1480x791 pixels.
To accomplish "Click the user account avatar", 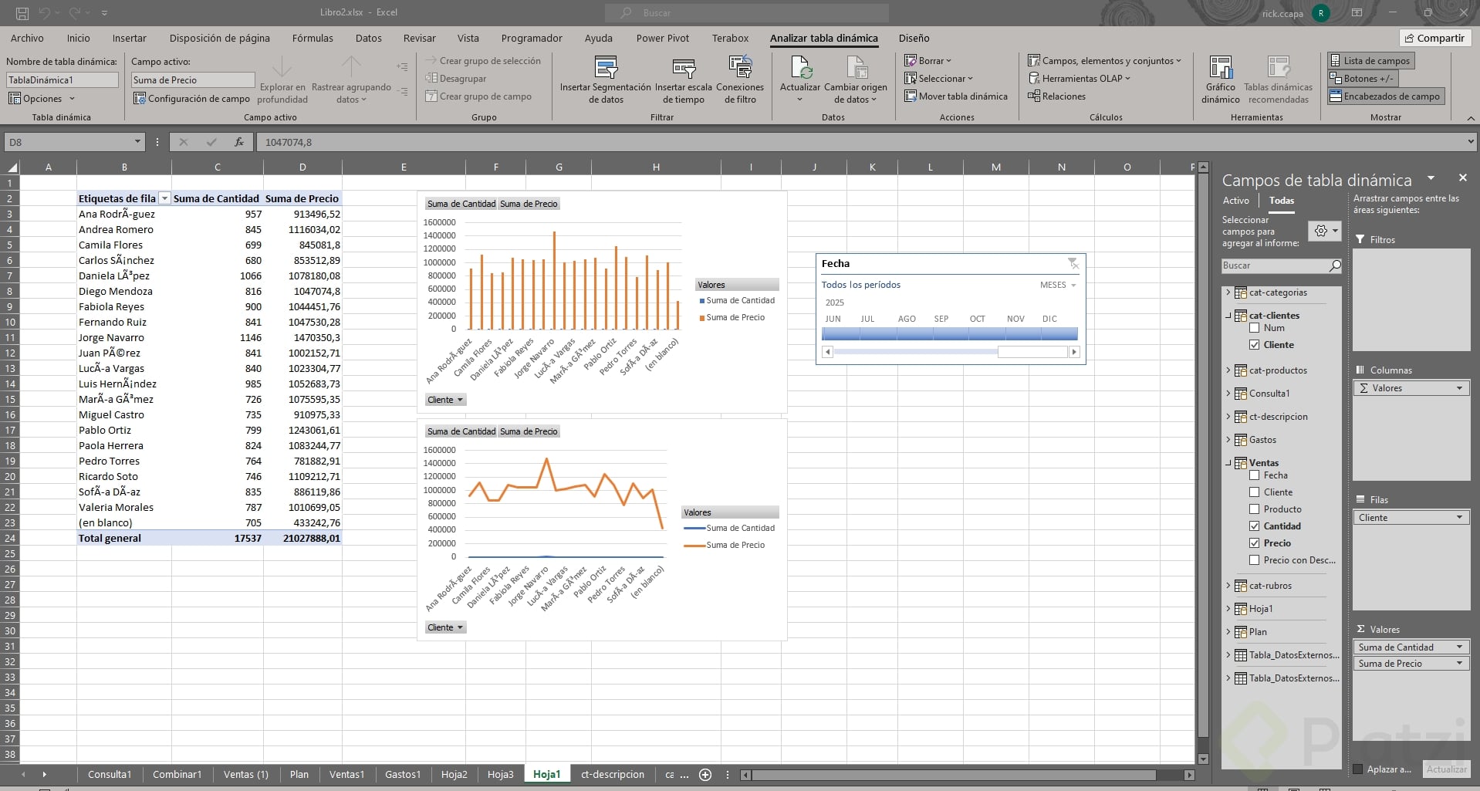I will (x=1321, y=13).
